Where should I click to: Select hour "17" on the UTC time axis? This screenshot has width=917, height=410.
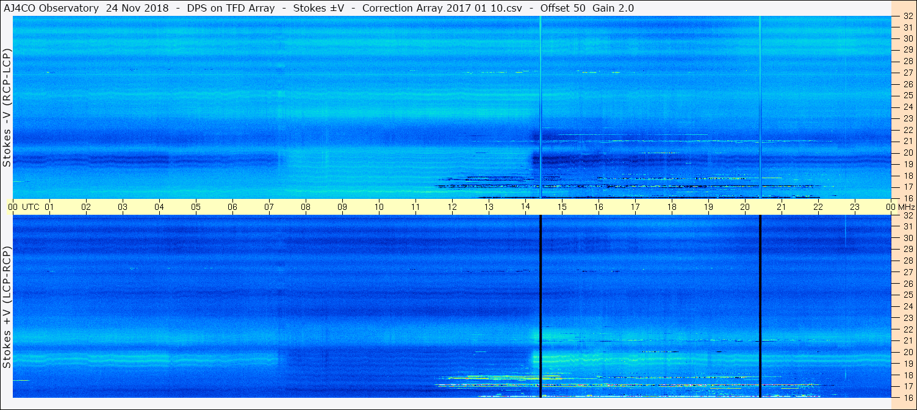635,207
